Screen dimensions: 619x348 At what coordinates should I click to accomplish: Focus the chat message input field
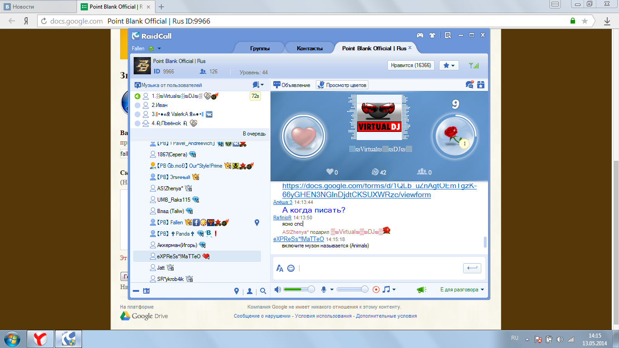pos(380,268)
